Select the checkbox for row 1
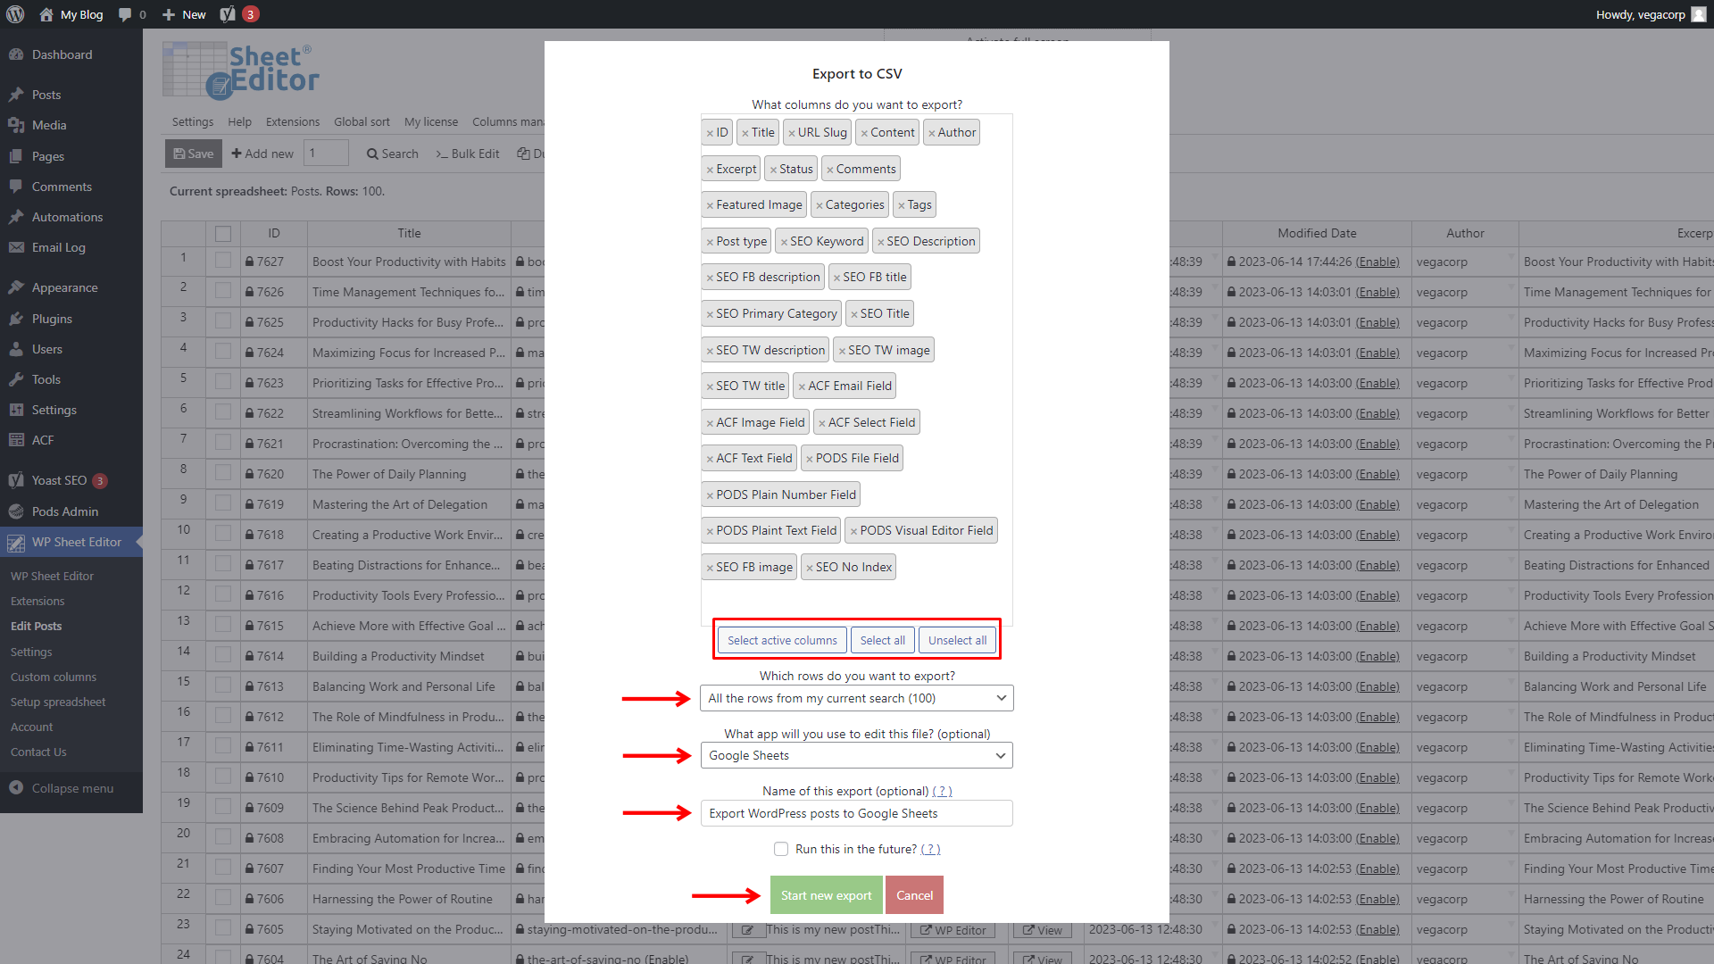This screenshot has height=964, width=1714. [x=223, y=262]
